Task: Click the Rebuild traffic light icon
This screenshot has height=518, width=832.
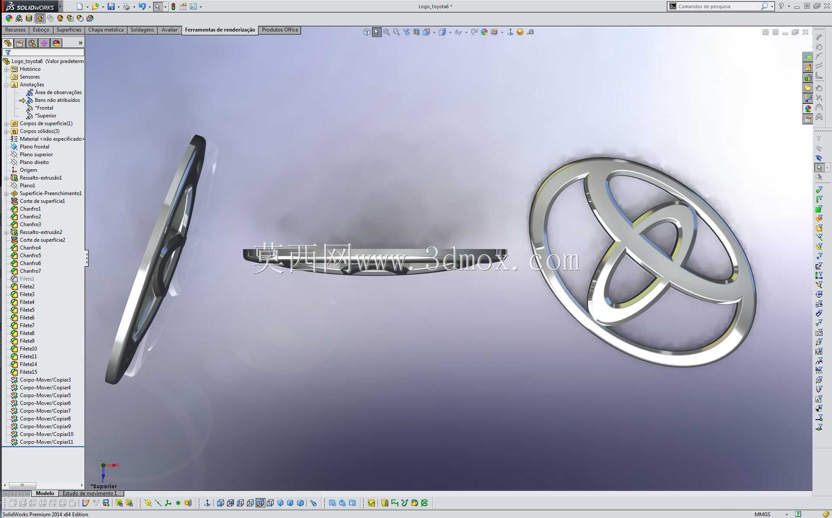Action: click(x=173, y=6)
